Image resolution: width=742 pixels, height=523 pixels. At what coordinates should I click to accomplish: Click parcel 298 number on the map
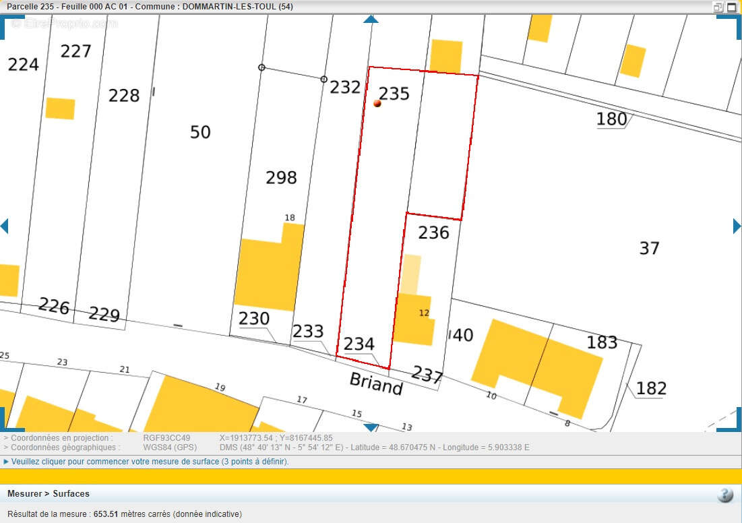click(x=281, y=177)
